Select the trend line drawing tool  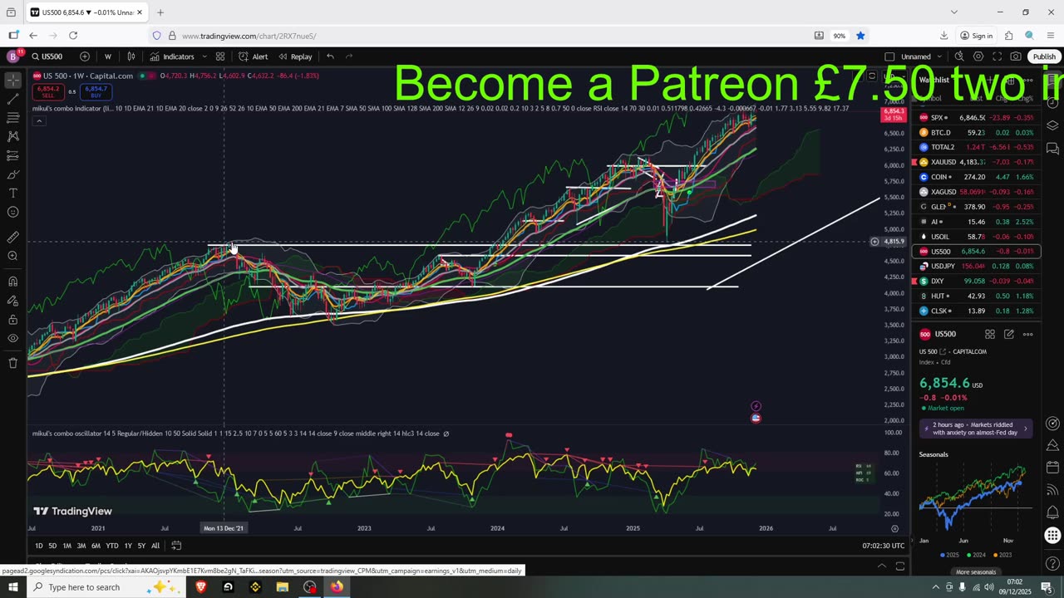point(12,99)
